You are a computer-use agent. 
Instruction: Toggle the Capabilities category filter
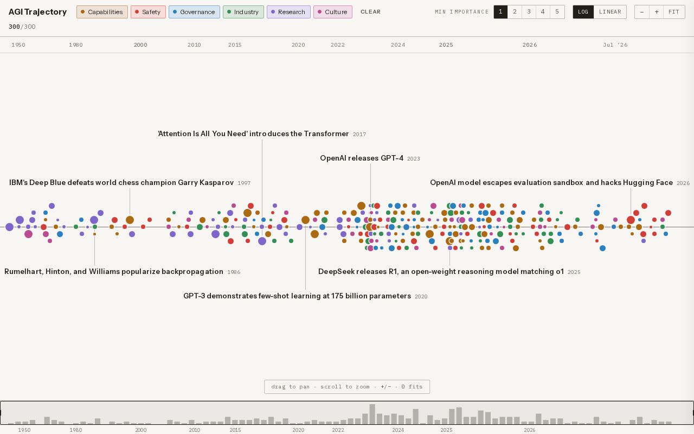(x=102, y=12)
